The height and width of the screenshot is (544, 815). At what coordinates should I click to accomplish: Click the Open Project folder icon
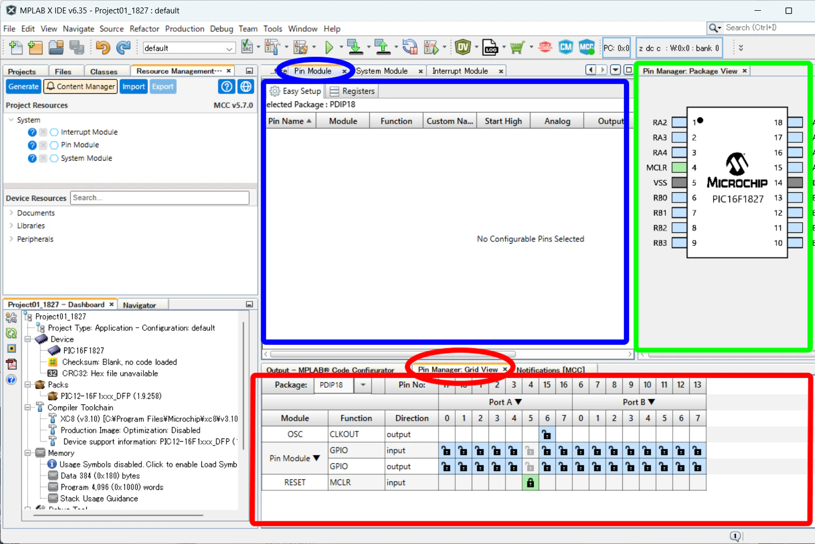(x=56, y=48)
